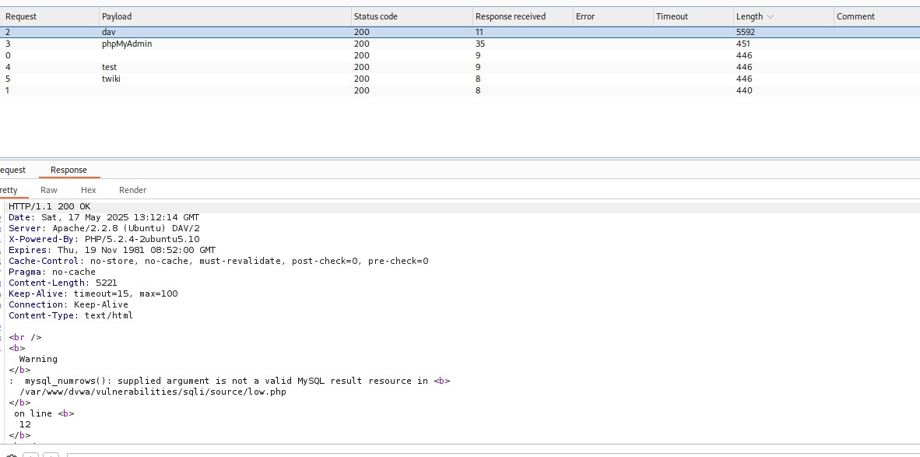Click the Request column header
This screenshot has height=457, width=920.
[21, 16]
